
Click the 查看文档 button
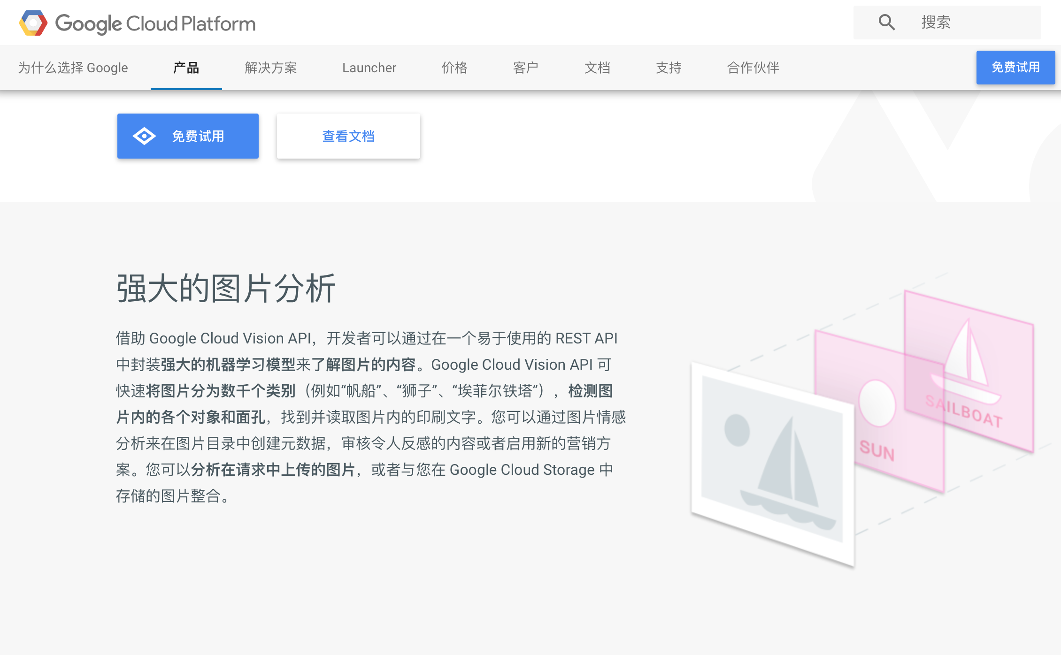348,136
